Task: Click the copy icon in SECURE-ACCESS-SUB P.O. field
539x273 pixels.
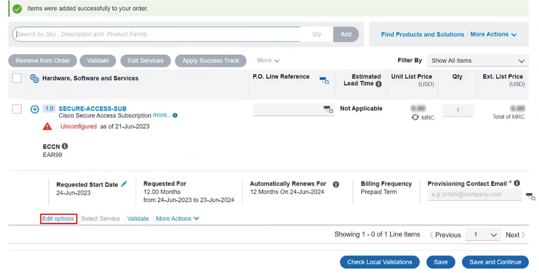Action: click(x=328, y=109)
